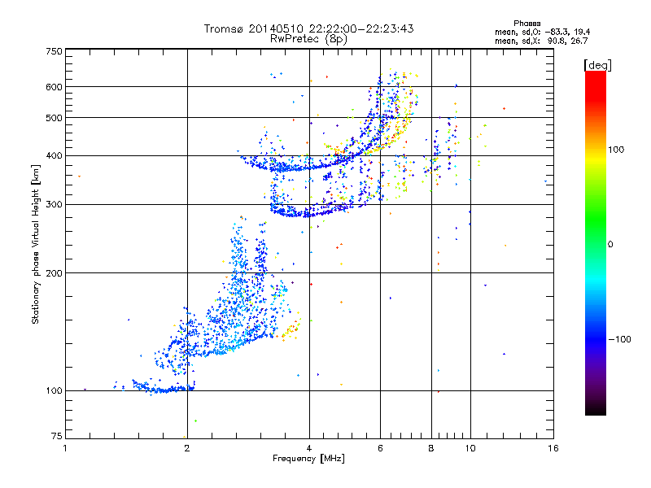Click the x-axis '8' tick label

[431, 448]
